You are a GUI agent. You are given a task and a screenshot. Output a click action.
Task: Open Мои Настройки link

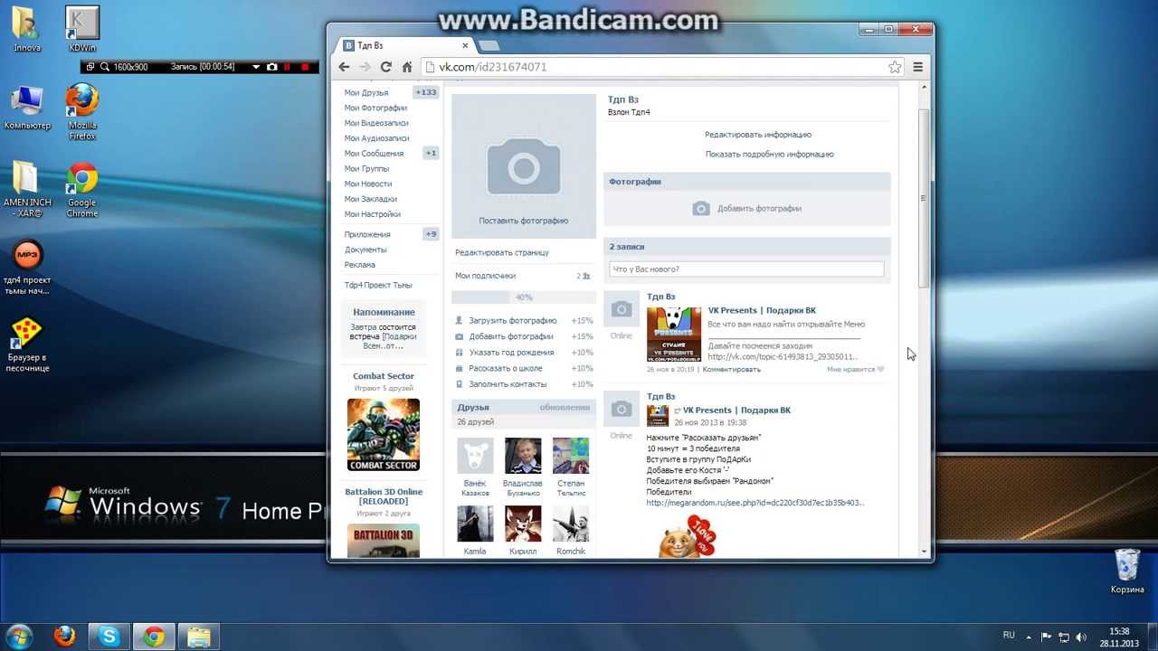pyautogui.click(x=372, y=214)
